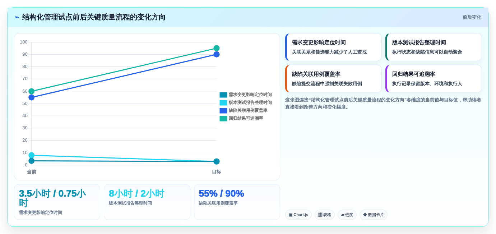Click the 3.5小时 / 0.75小时 stat card
The width and height of the screenshot is (496, 234).
coord(57,202)
